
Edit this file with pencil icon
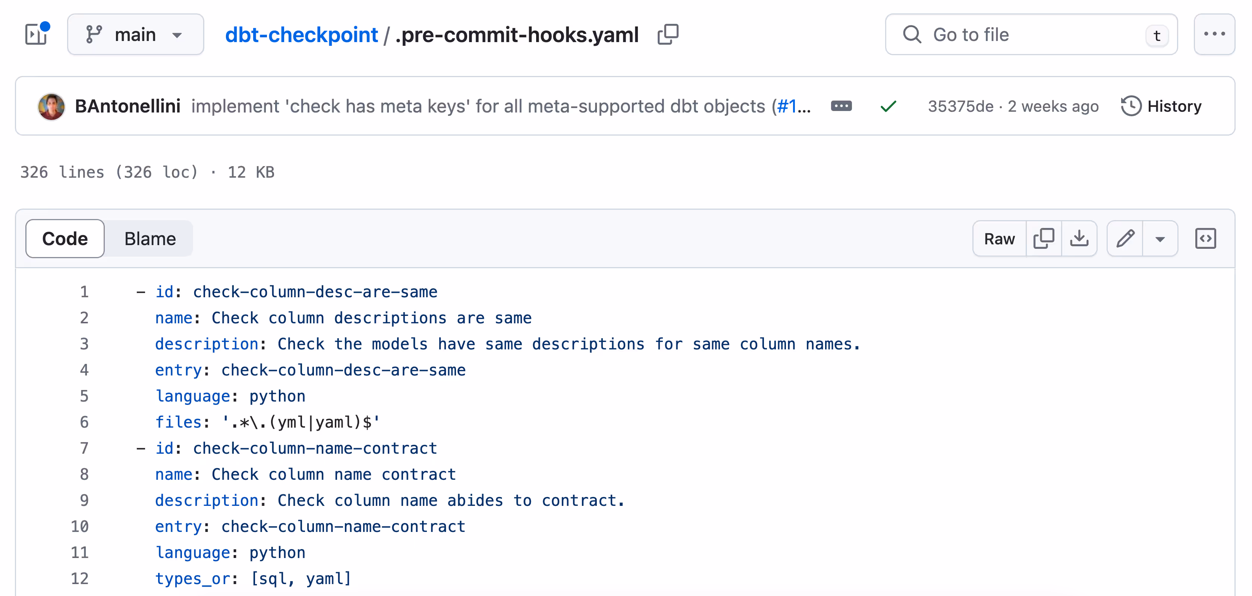pos(1125,238)
